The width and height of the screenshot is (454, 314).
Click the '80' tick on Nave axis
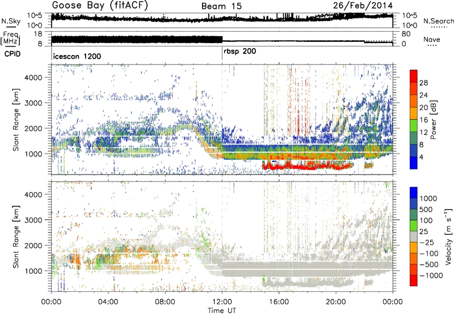(406, 34)
